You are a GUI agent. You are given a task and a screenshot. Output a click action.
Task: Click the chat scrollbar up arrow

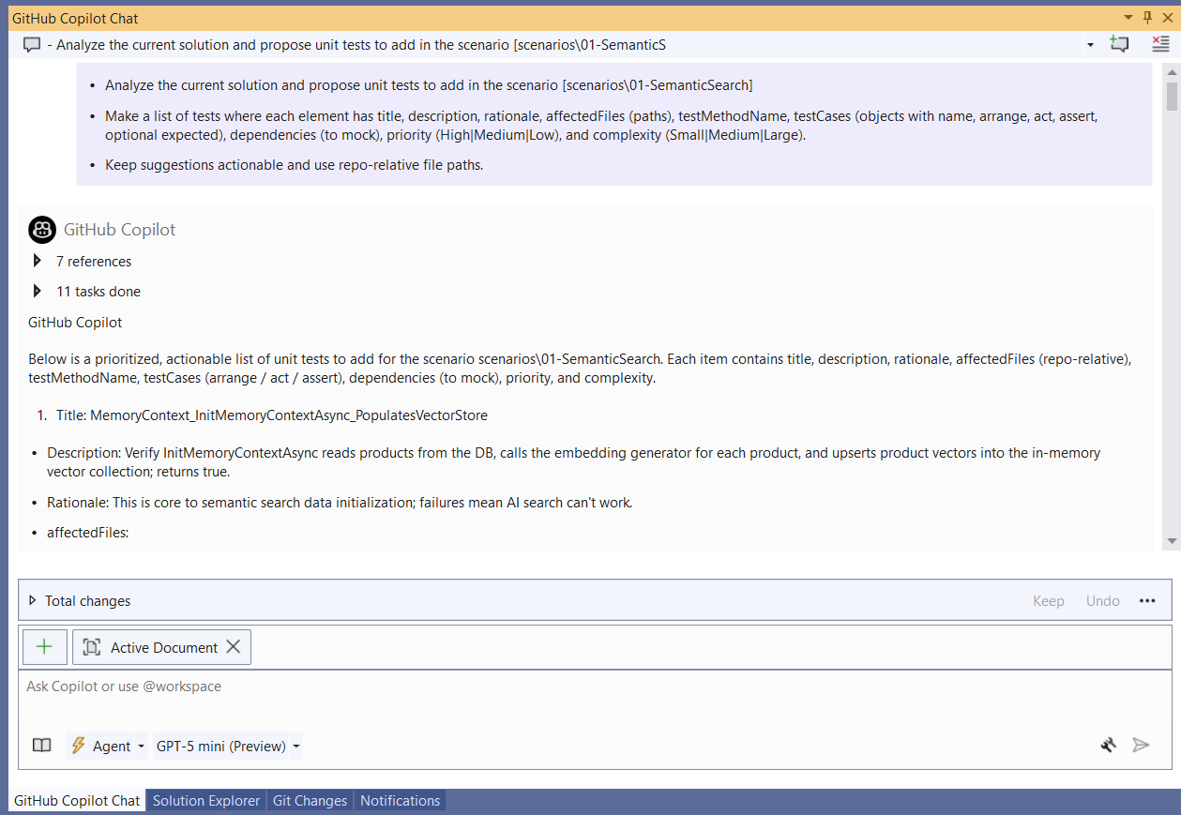pyautogui.click(x=1172, y=71)
